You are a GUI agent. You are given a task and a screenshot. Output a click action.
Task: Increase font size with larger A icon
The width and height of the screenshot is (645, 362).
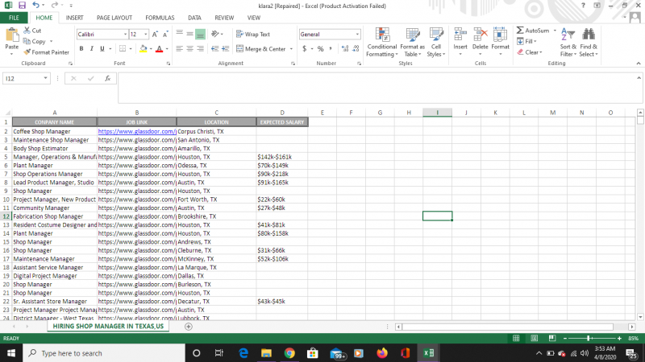click(x=155, y=35)
